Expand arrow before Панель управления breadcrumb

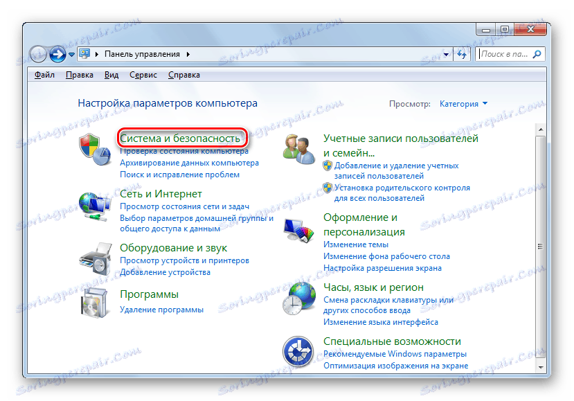[x=97, y=54]
